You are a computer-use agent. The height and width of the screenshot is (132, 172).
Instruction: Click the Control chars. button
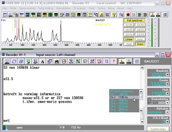coord(158,129)
